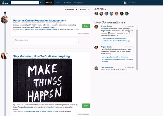The image size is (163, 116).
Task: Click the Triberr logo
Action: tap(5, 3)
